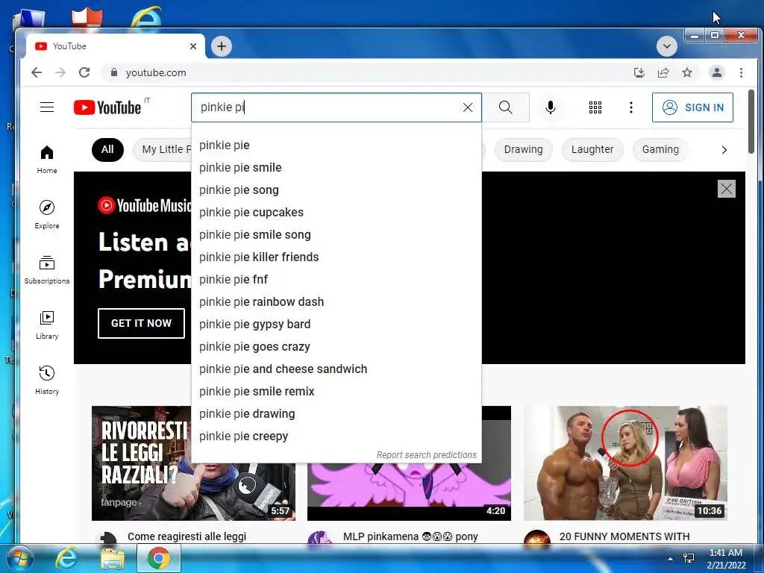The image size is (764, 573).
Task: Click the SIGN IN button
Action: tap(692, 107)
